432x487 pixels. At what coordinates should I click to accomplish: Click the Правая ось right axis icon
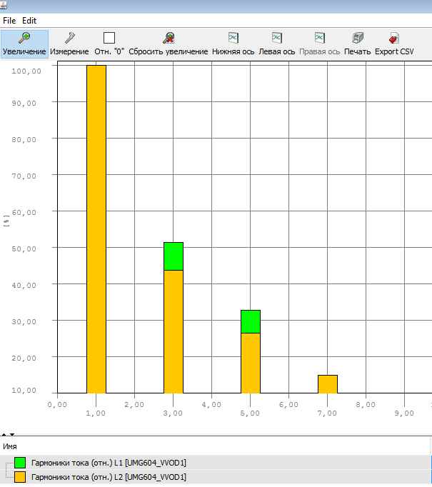[320, 44]
